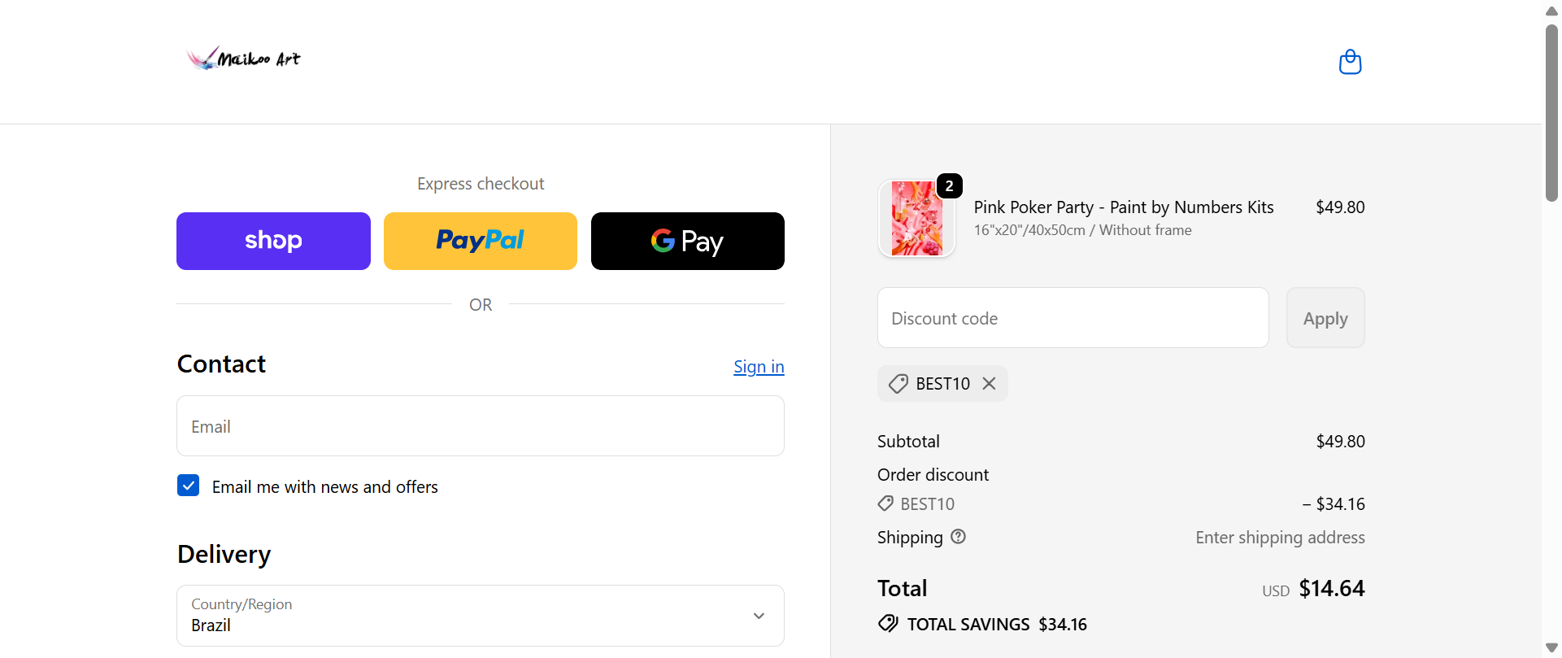Image resolution: width=1562 pixels, height=658 pixels.
Task: Click the Sign in link
Action: 759,367
